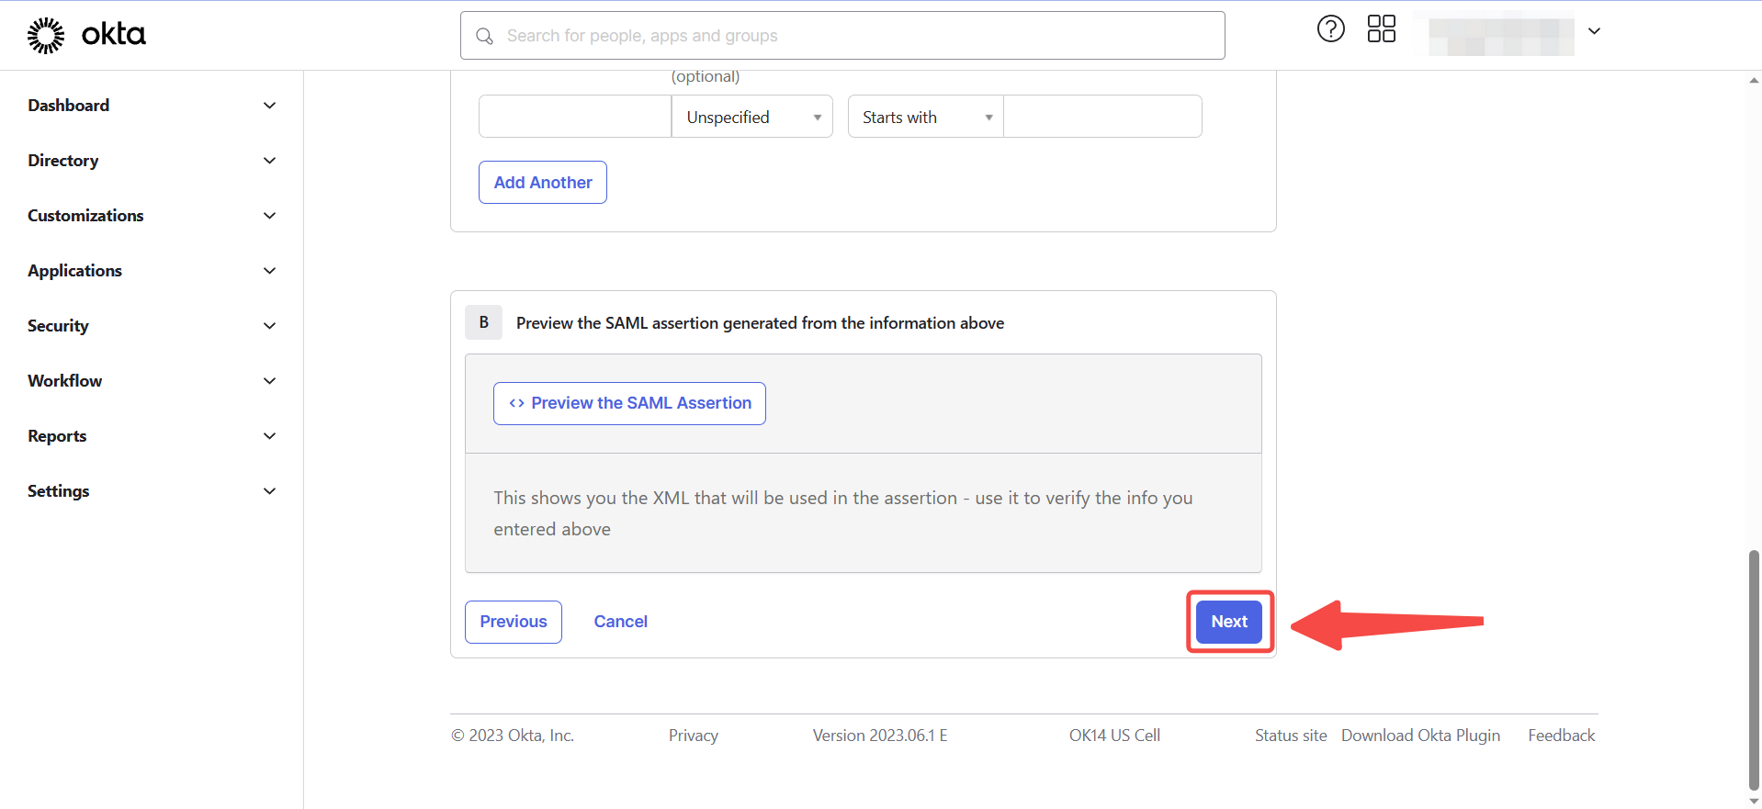Focus the search people, apps and groups field
This screenshot has width=1762, height=809.
coord(842,36)
